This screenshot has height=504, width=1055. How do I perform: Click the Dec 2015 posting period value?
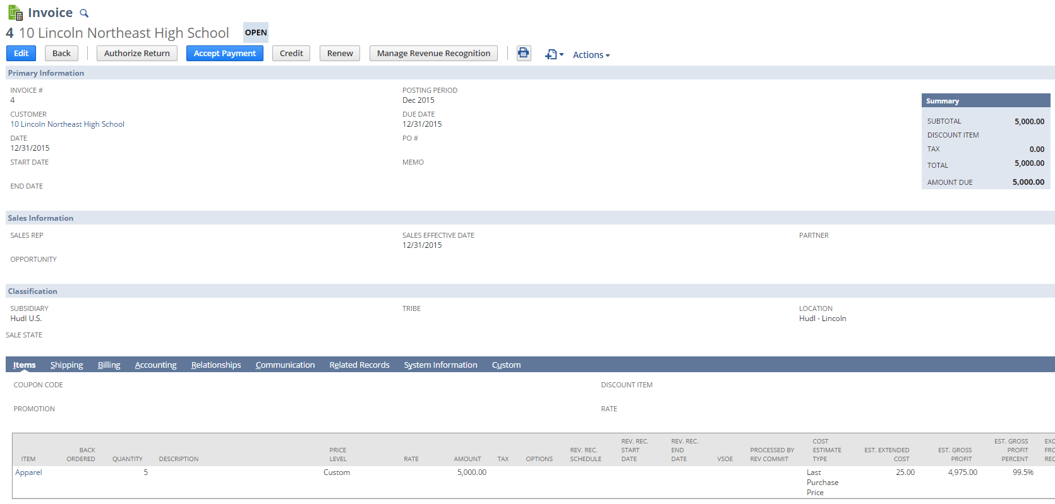point(418,100)
